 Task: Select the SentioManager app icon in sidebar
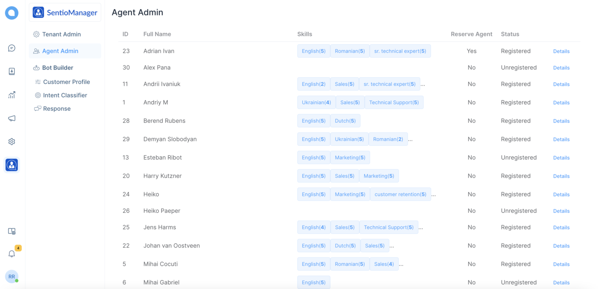(x=12, y=165)
